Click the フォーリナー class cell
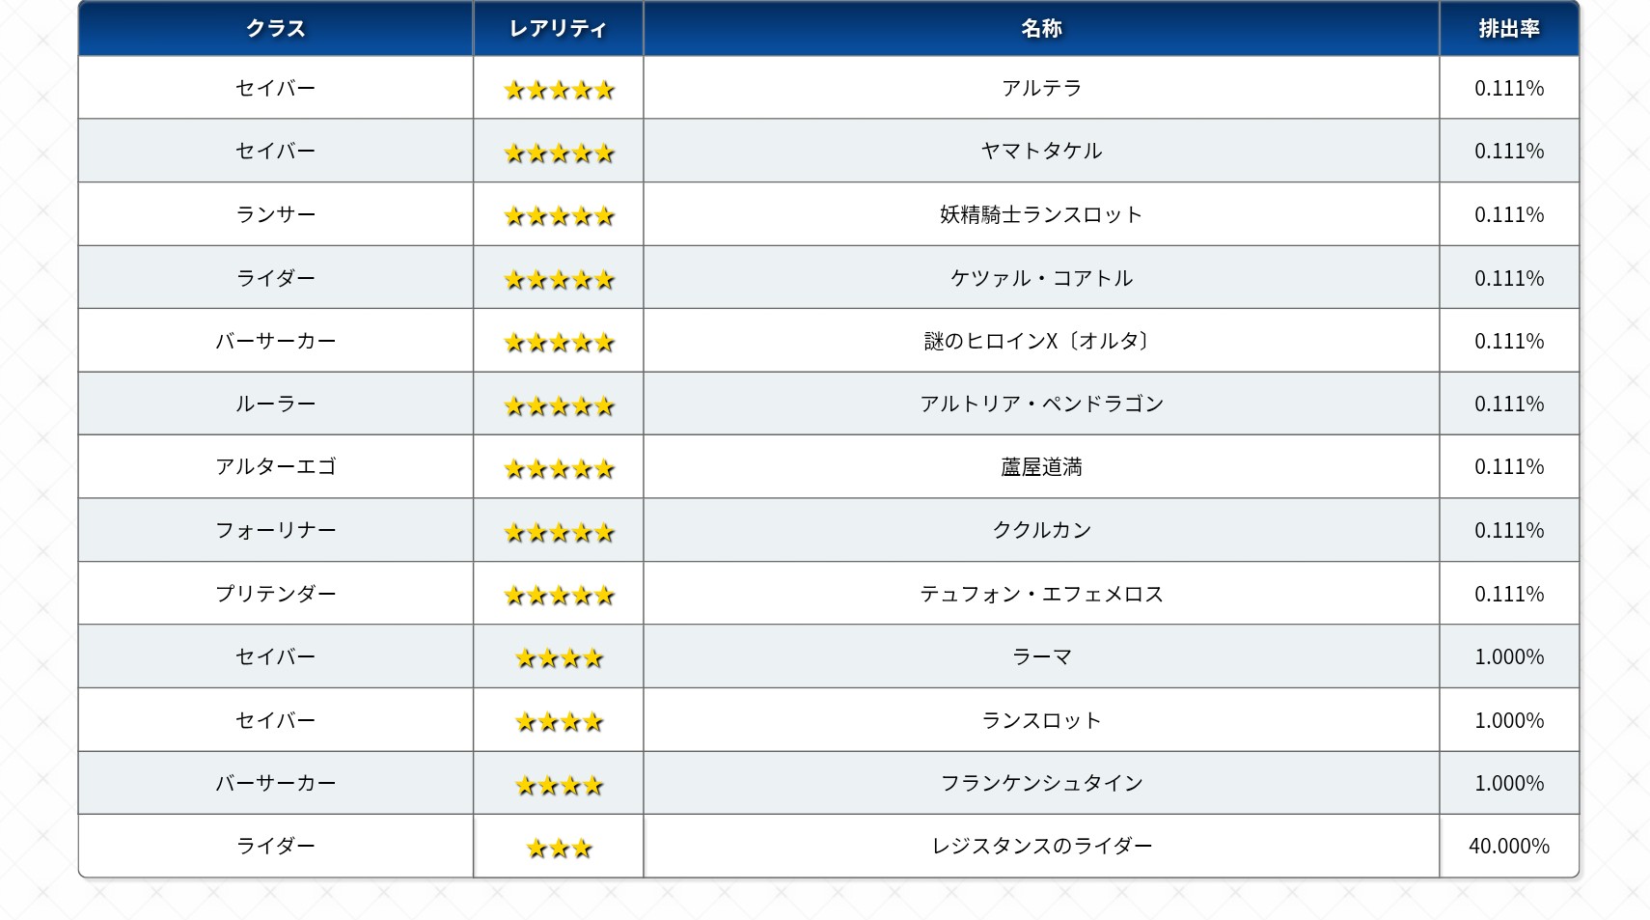This screenshot has height=920, width=1650. 275,530
